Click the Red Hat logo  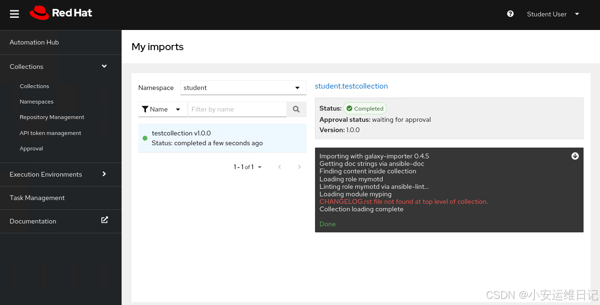click(61, 13)
